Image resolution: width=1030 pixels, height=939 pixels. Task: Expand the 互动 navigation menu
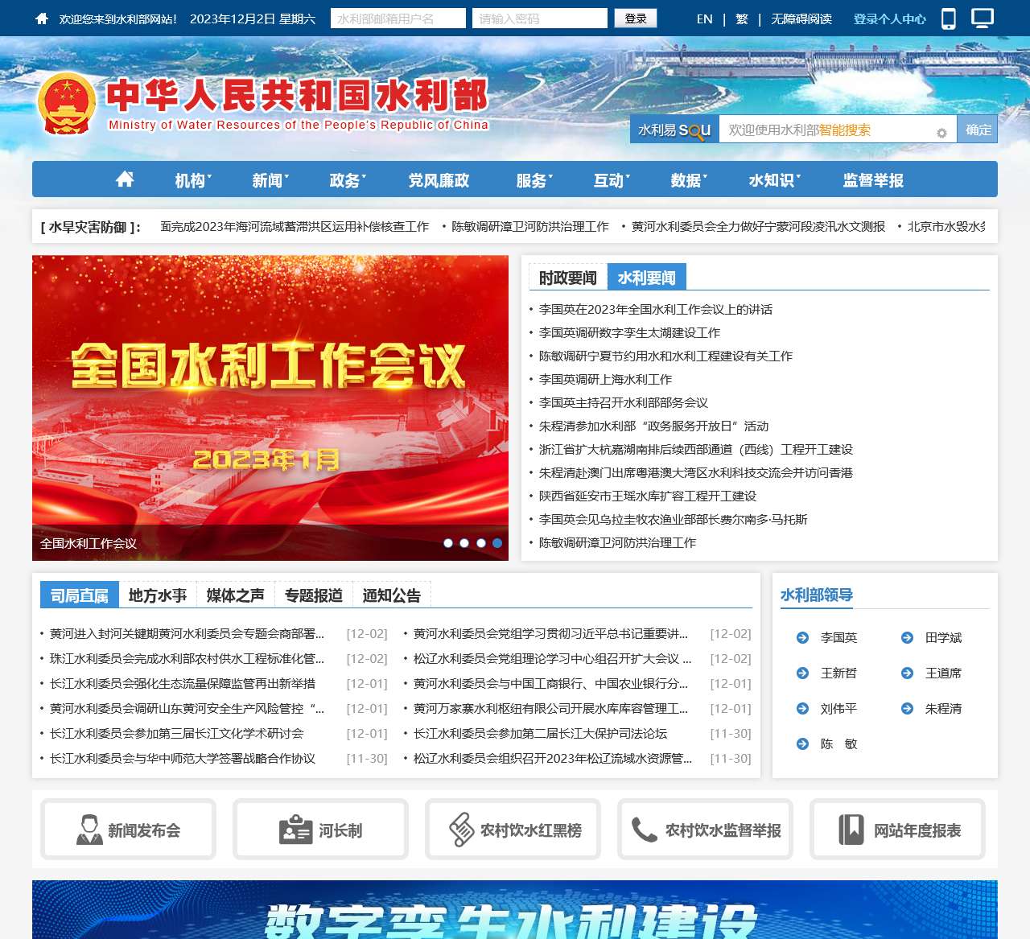(612, 180)
